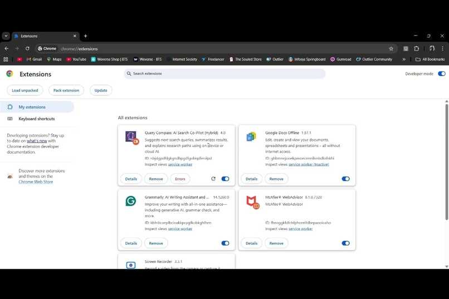Open the what's new link
Image resolution: width=449 pixels, height=299 pixels.
[37, 141]
